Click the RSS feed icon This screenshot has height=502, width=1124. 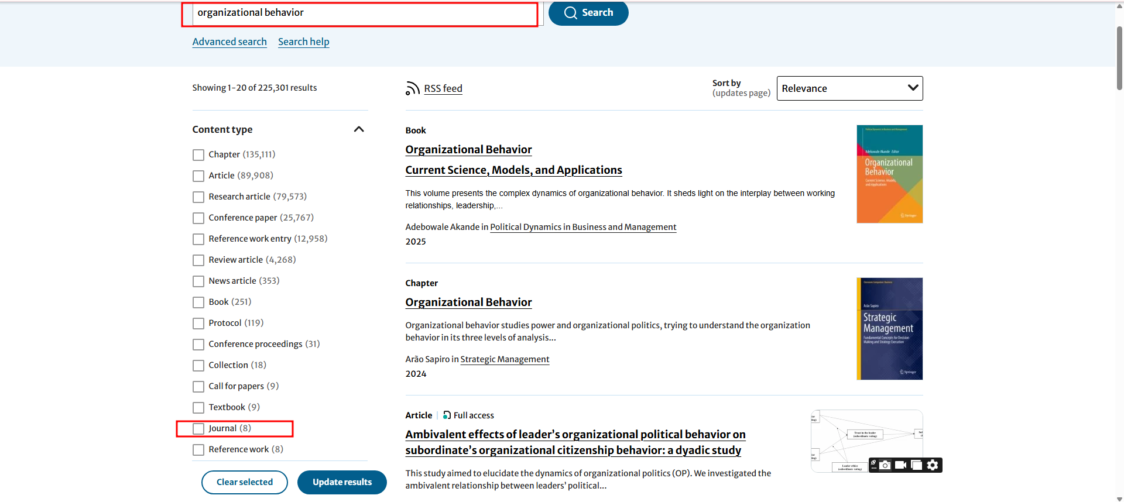point(412,88)
